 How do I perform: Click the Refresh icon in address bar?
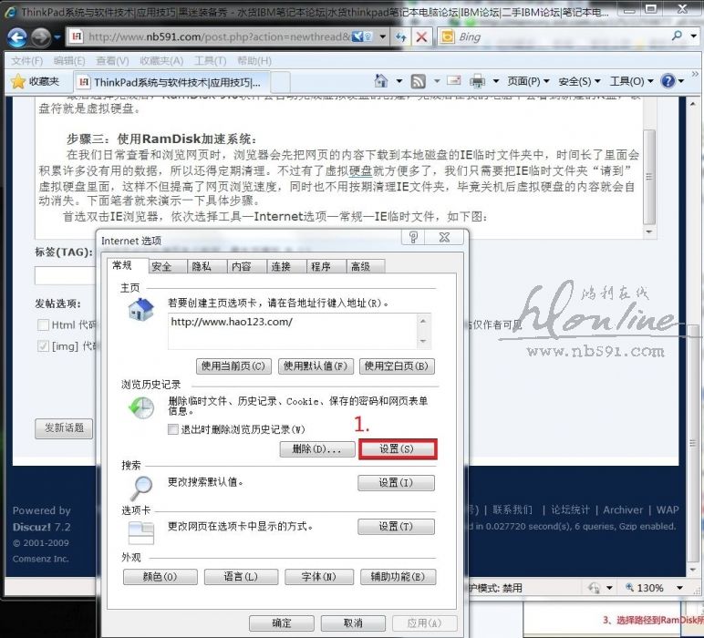(401, 37)
